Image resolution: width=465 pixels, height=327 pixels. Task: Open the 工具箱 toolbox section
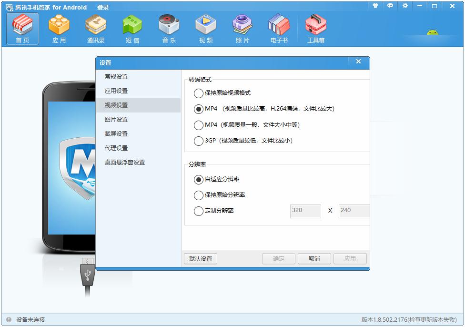316,29
